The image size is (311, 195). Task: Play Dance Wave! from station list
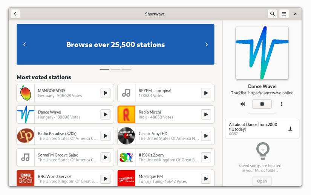click(106, 114)
